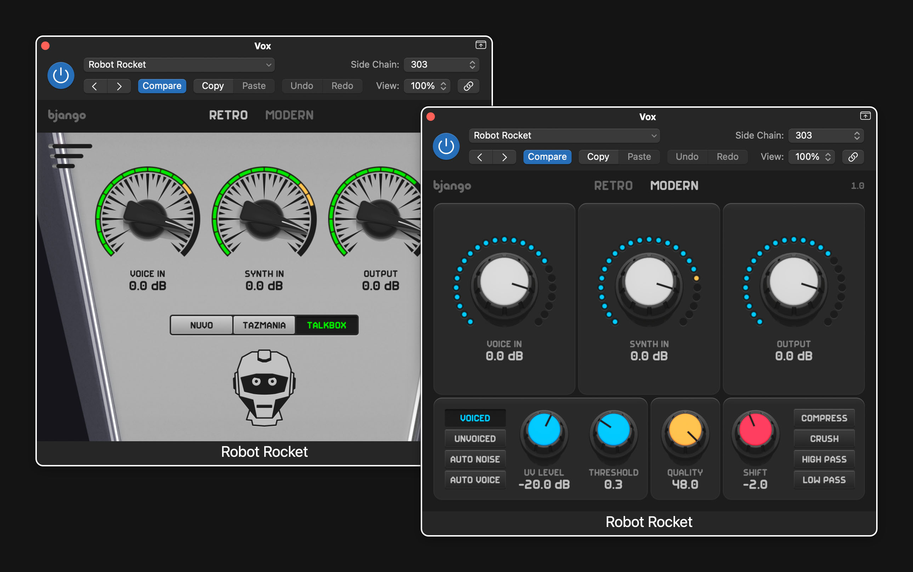The height and width of the screenshot is (572, 913).
Task: Toggle power button in back Vox window
Action: [x=61, y=75]
